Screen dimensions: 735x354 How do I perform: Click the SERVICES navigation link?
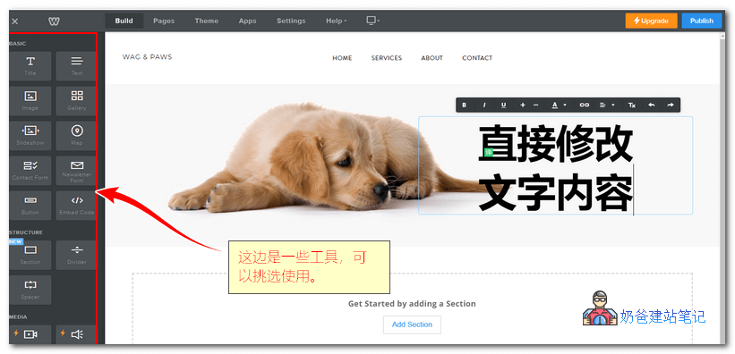click(386, 58)
